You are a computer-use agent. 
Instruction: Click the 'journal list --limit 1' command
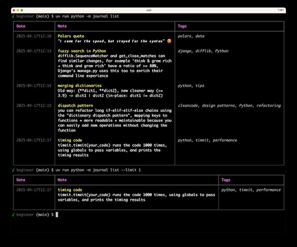pos(98,170)
